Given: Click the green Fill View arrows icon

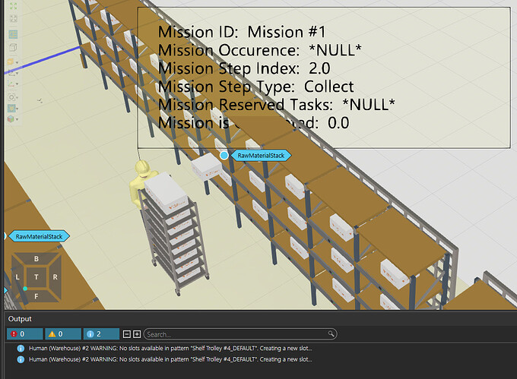Looking at the screenshot, I should click(x=13, y=5).
